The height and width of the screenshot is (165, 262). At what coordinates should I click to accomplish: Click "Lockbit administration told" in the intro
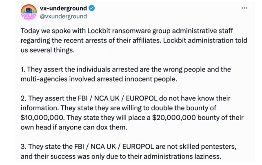[205, 40]
